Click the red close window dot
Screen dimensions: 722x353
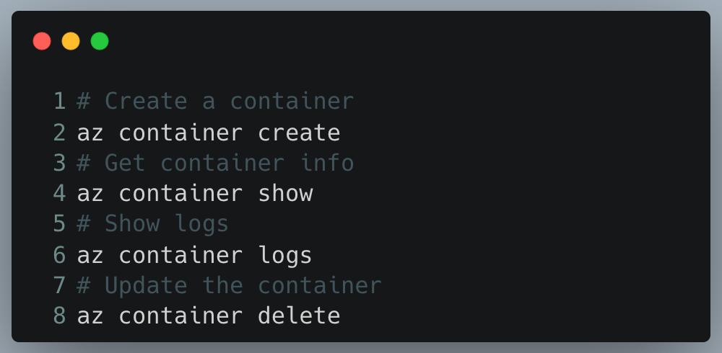coord(42,41)
